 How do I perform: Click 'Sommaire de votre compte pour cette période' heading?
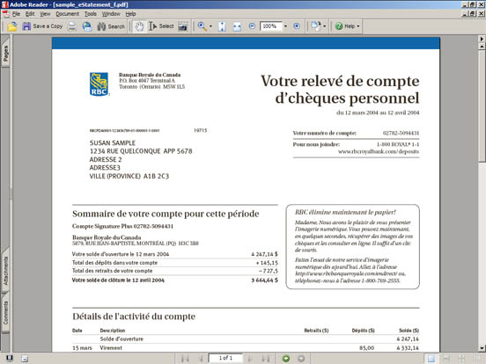[166, 214]
